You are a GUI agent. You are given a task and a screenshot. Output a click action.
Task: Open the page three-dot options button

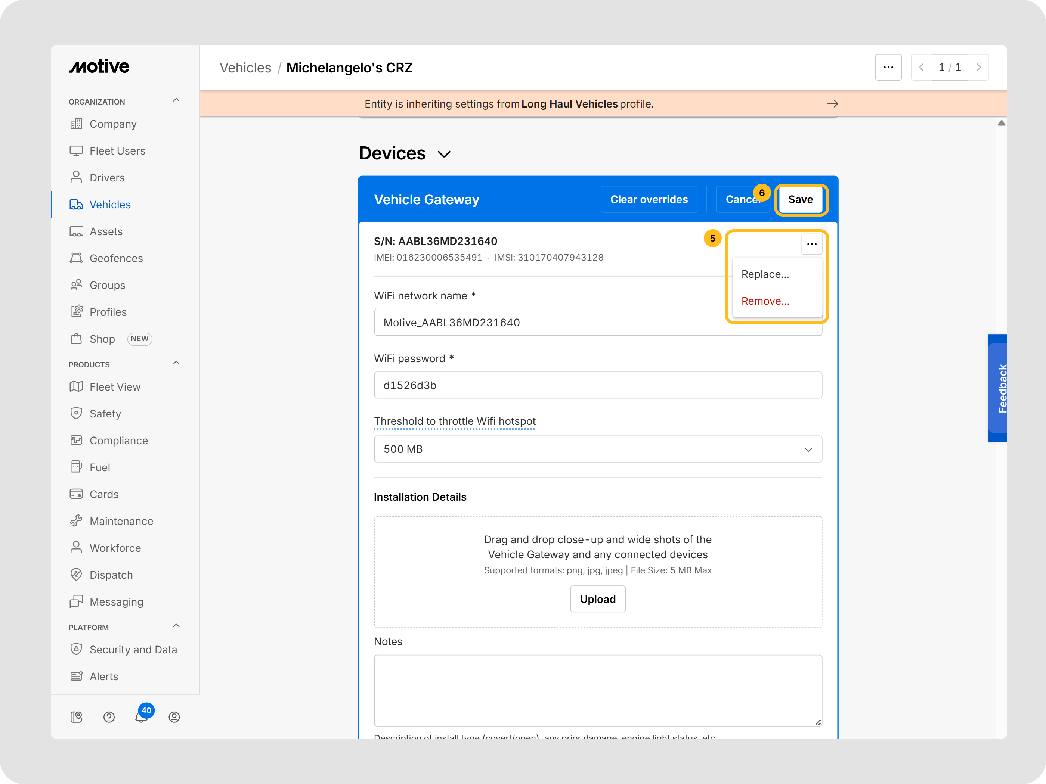click(x=888, y=68)
